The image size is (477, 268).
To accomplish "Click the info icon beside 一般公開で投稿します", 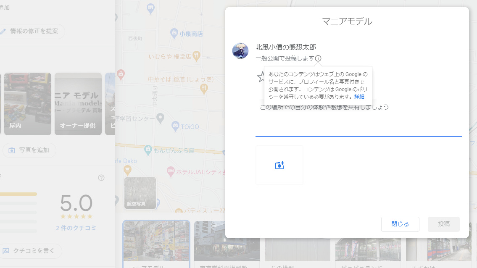I will [x=319, y=58].
